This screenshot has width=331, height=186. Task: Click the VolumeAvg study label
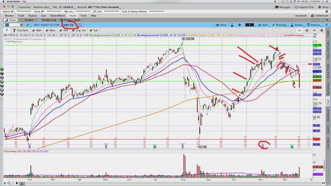26,151
